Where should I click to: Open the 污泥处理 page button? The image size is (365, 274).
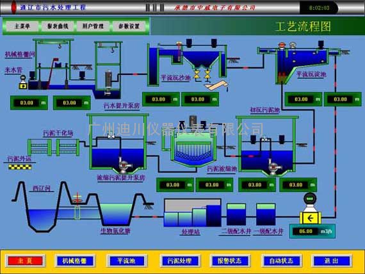[x=179, y=261]
